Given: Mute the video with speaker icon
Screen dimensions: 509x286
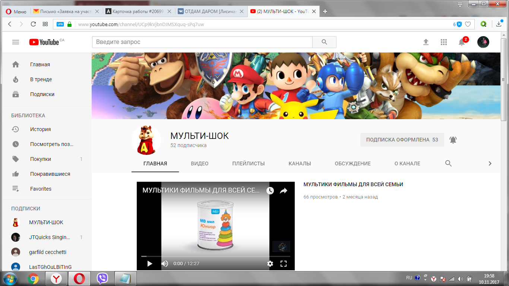Looking at the screenshot, I should (165, 264).
